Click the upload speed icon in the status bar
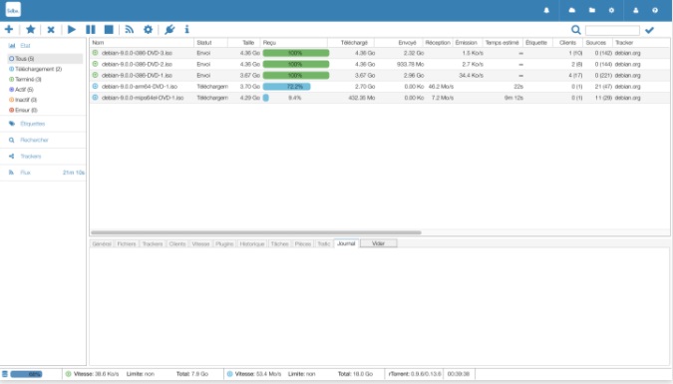673x384 pixels. click(68, 374)
